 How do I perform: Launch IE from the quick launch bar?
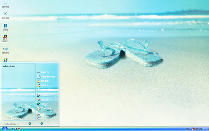coord(12,129)
